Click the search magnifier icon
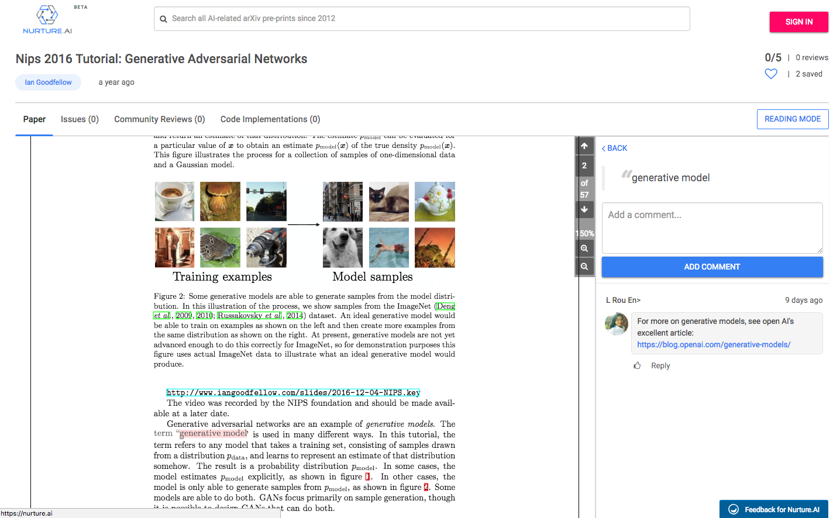This screenshot has height=518, width=840. click(164, 19)
